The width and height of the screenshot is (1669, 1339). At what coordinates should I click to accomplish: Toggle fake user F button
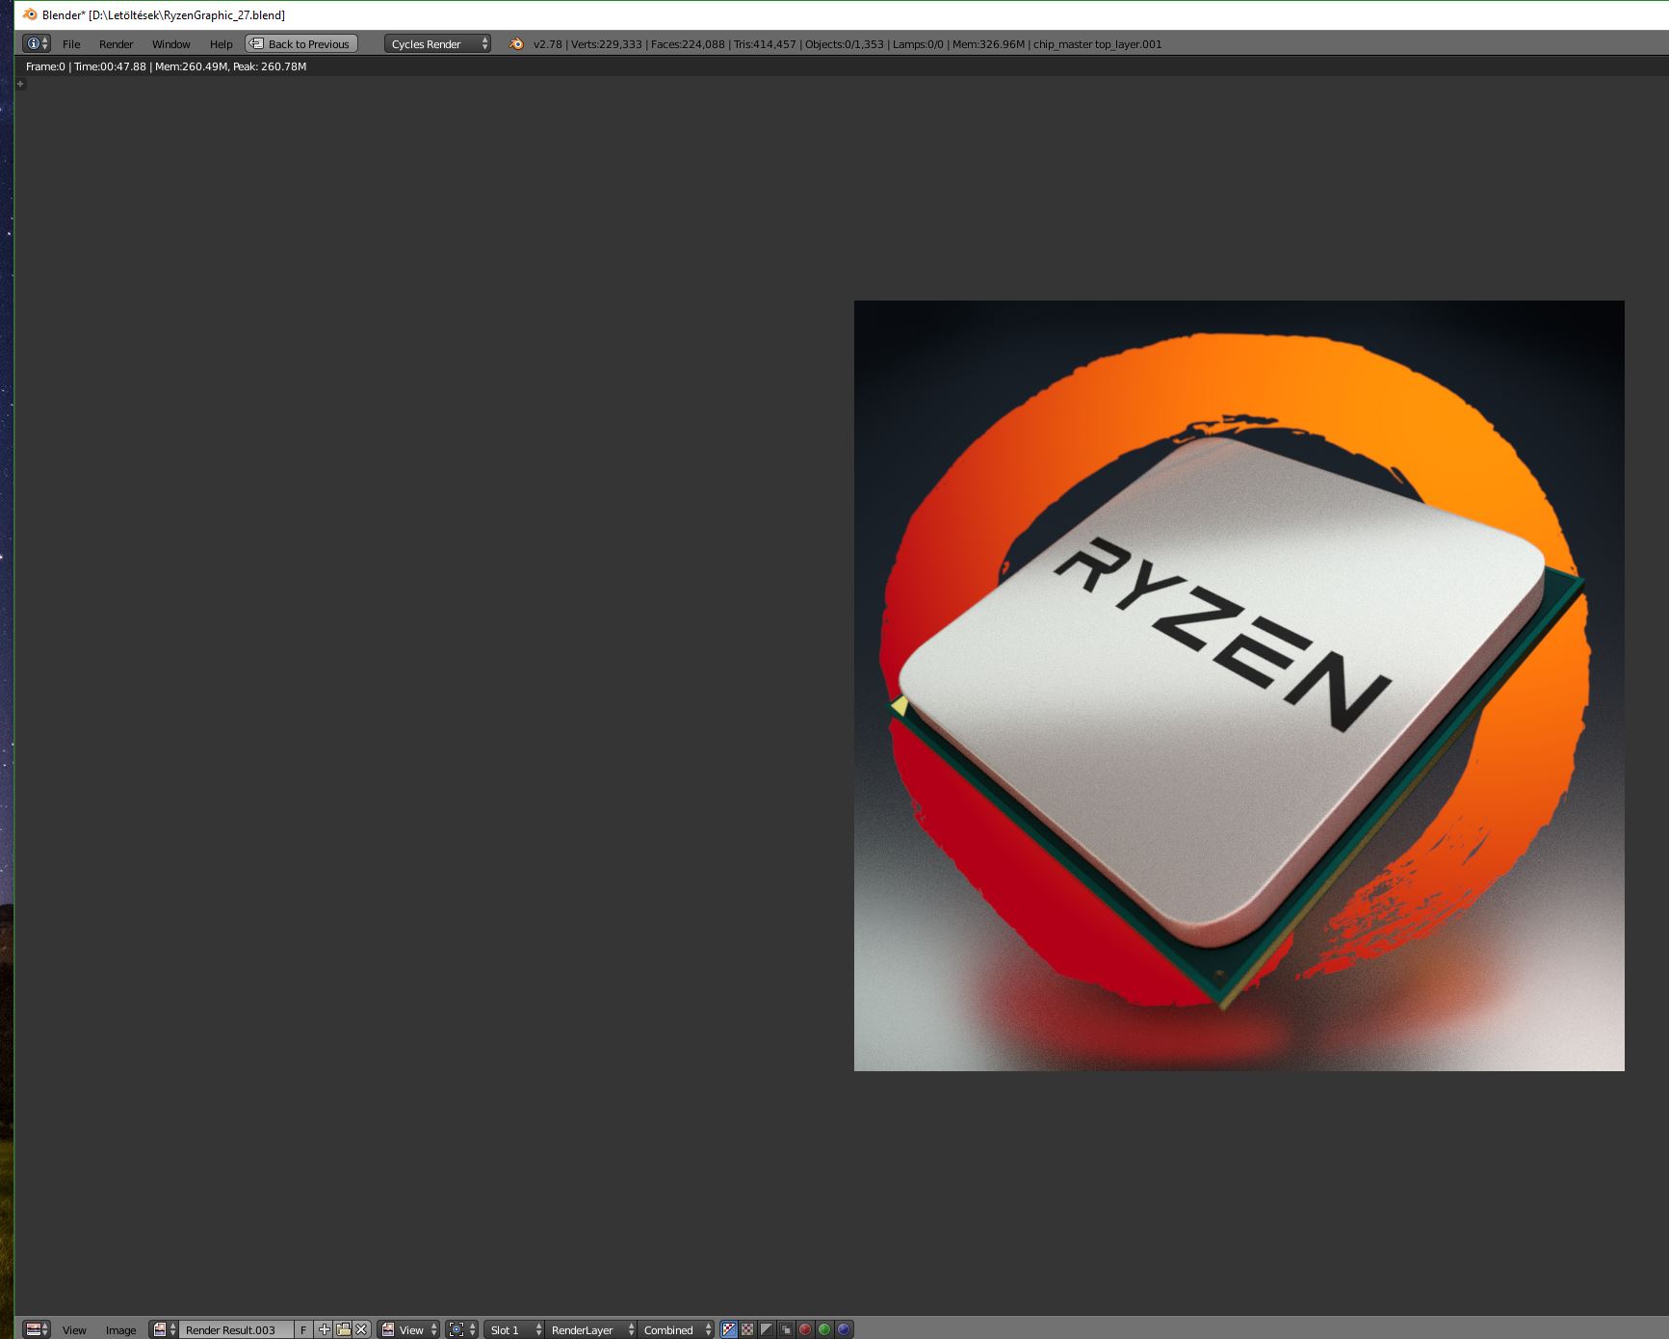click(x=303, y=1329)
